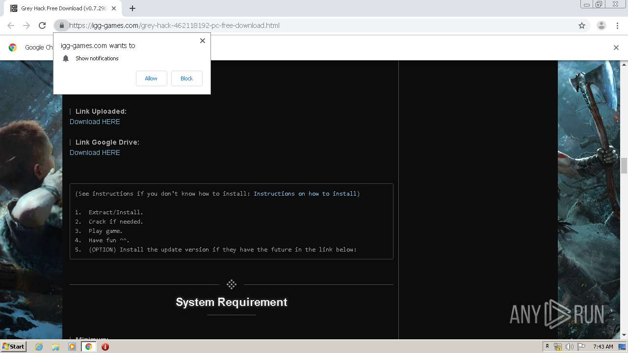Open the Link Google Drive Download HERE link

pos(95,152)
